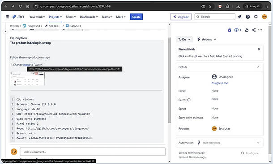The width and height of the screenshot is (273, 164).
Task: Expand the Automation section
Action: click(258, 143)
